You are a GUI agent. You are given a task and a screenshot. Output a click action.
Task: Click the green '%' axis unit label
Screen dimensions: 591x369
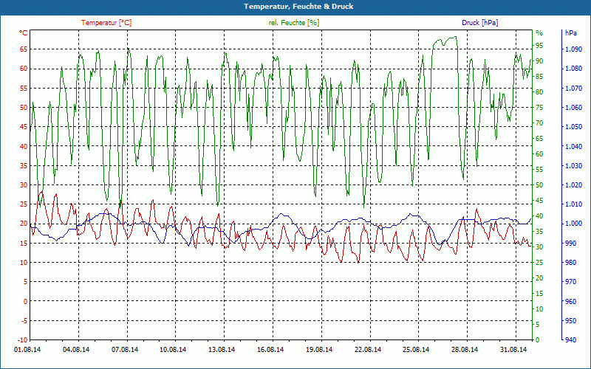coord(539,33)
